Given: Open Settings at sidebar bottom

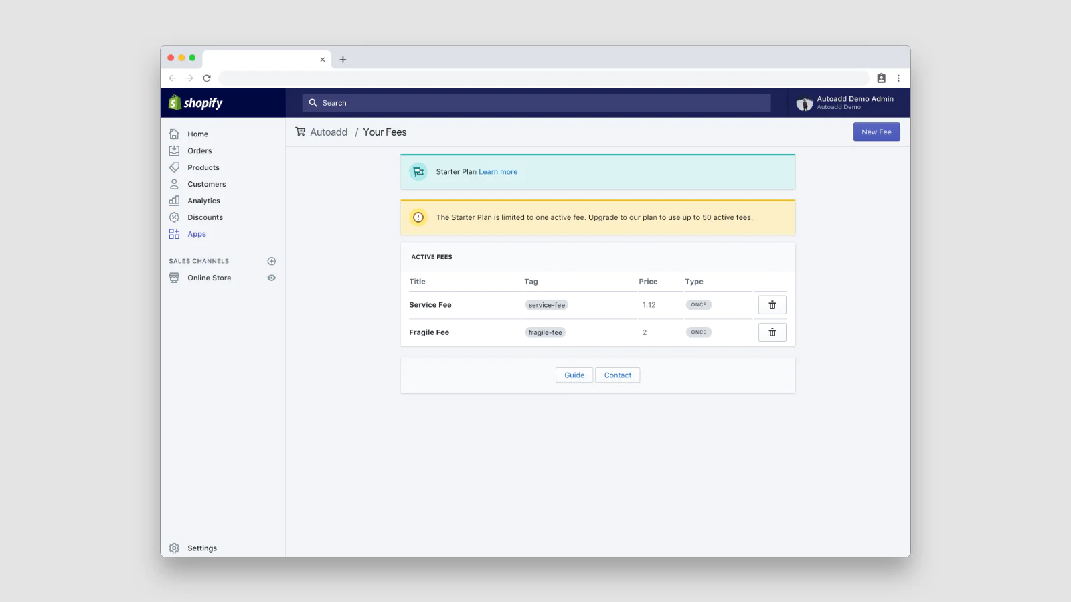Looking at the screenshot, I should (201, 548).
